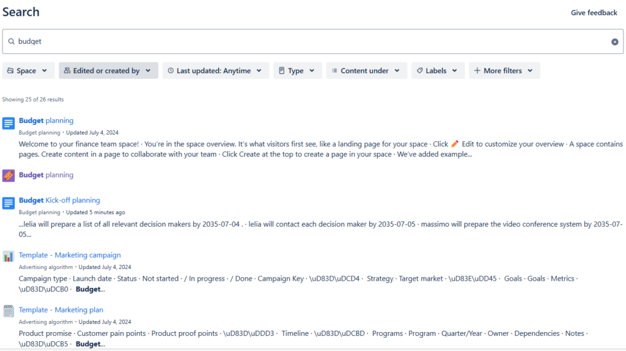Click the purple Budget planning space icon
Viewport: 626px width, 351px height.
click(x=9, y=175)
